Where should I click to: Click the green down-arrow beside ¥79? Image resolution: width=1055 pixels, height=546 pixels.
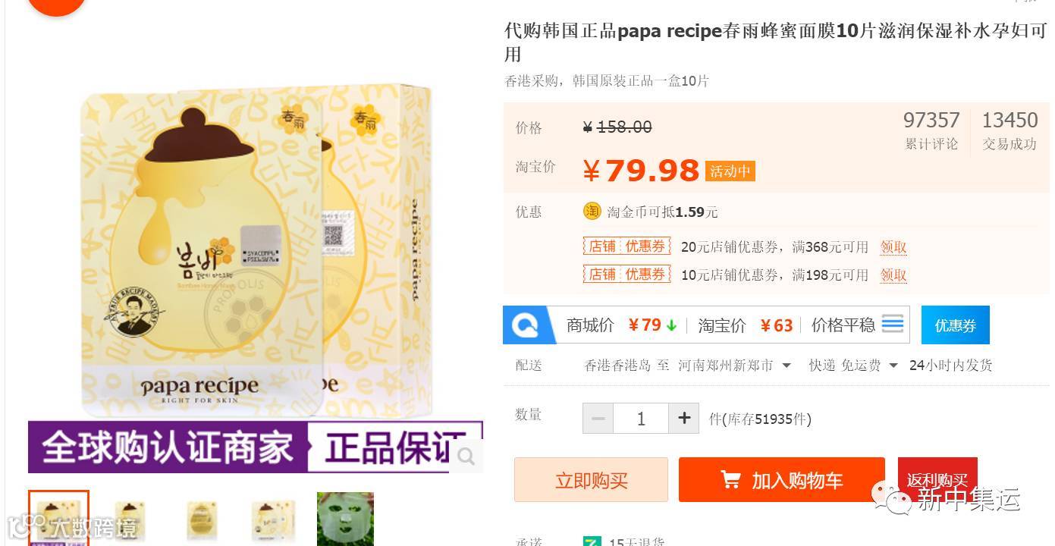(671, 325)
